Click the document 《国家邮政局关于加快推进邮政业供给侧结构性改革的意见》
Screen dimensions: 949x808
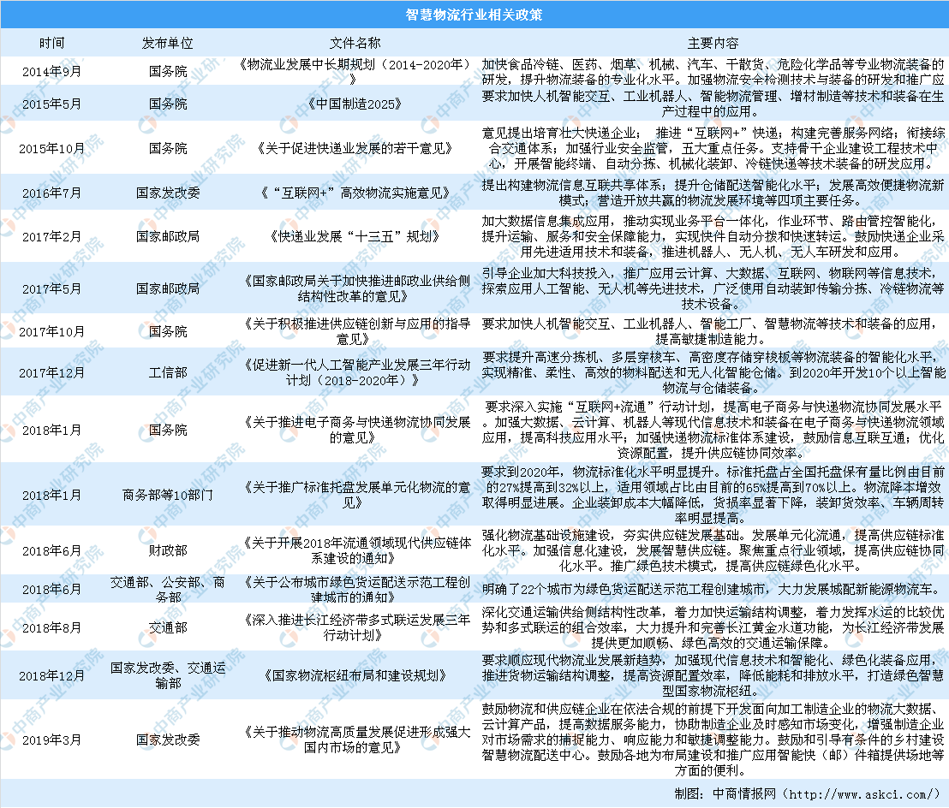(355, 288)
